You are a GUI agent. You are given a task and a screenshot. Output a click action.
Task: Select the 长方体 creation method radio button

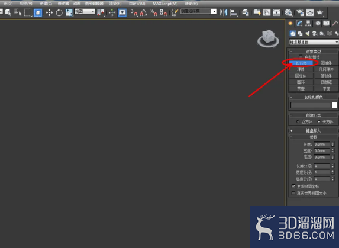click(x=319, y=121)
